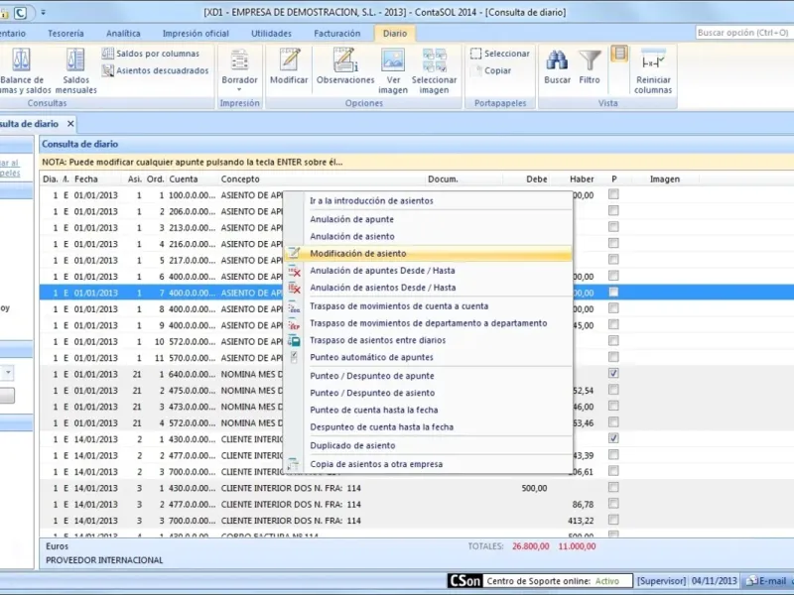Switch to the Utilidades ribbon tab
This screenshot has width=794, height=595.
pos(271,33)
